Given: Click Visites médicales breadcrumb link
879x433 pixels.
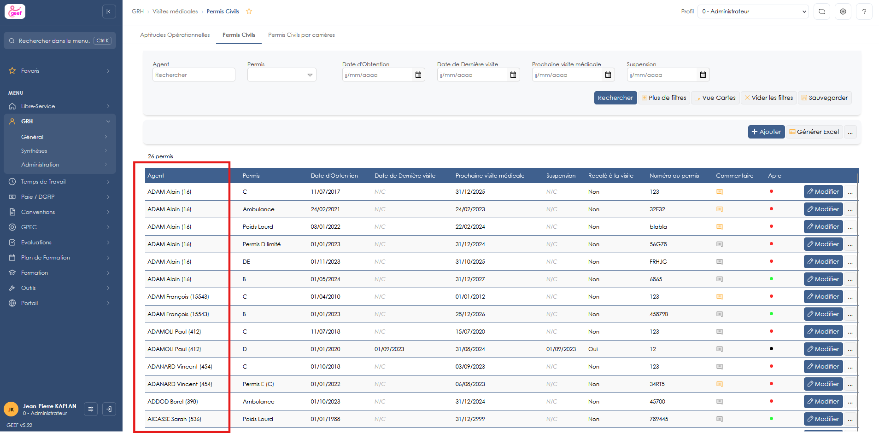Looking at the screenshot, I should coord(175,12).
